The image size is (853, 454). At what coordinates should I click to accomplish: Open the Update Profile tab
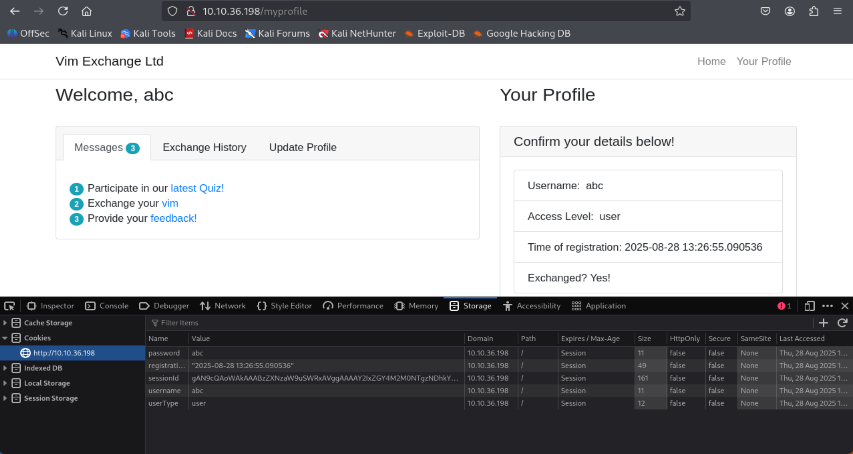coord(303,147)
